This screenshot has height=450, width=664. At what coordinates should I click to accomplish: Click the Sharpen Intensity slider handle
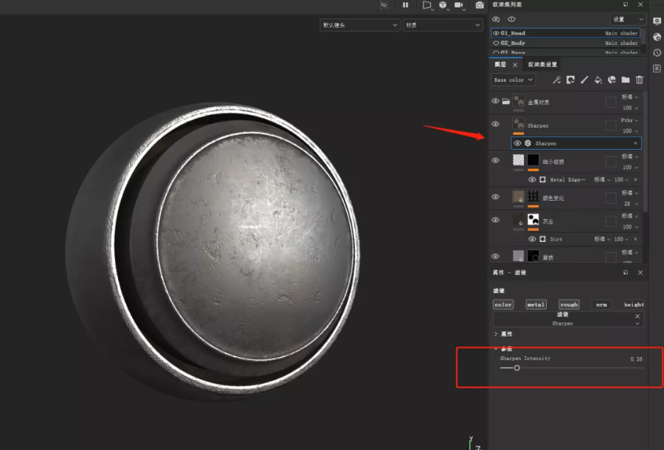[x=516, y=368]
